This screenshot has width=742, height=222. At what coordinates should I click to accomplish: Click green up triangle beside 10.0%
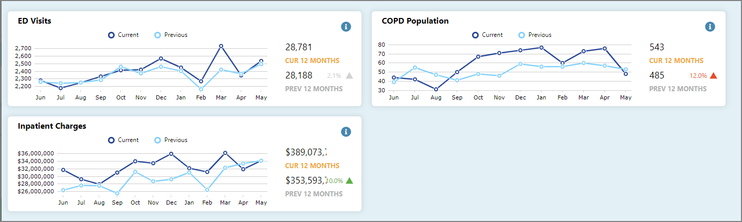(x=350, y=180)
